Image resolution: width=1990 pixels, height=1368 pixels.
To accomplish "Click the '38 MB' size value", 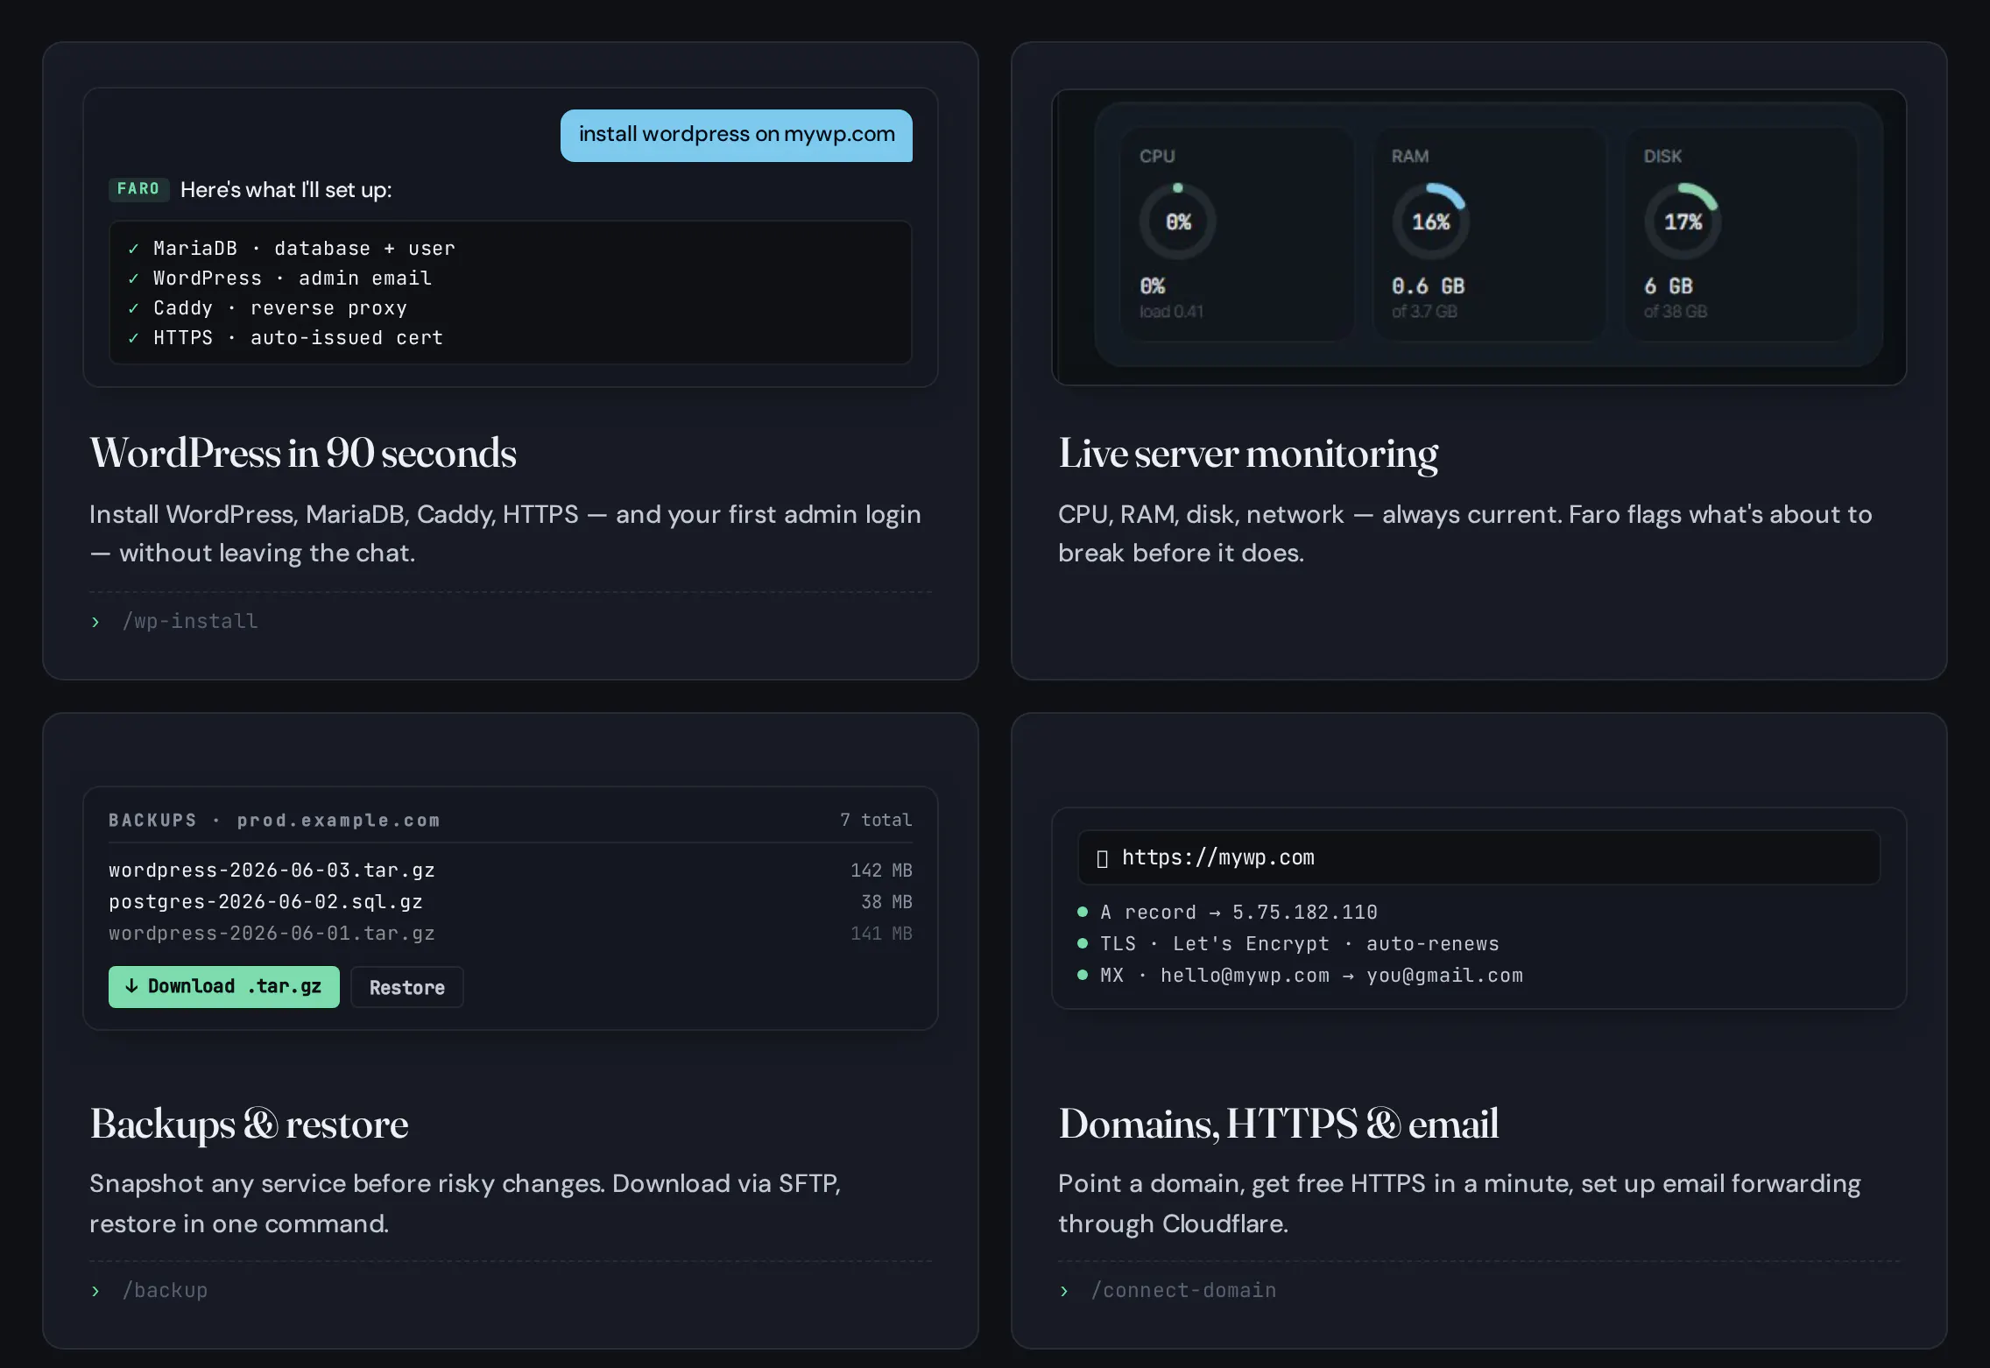I will [x=886, y=901].
